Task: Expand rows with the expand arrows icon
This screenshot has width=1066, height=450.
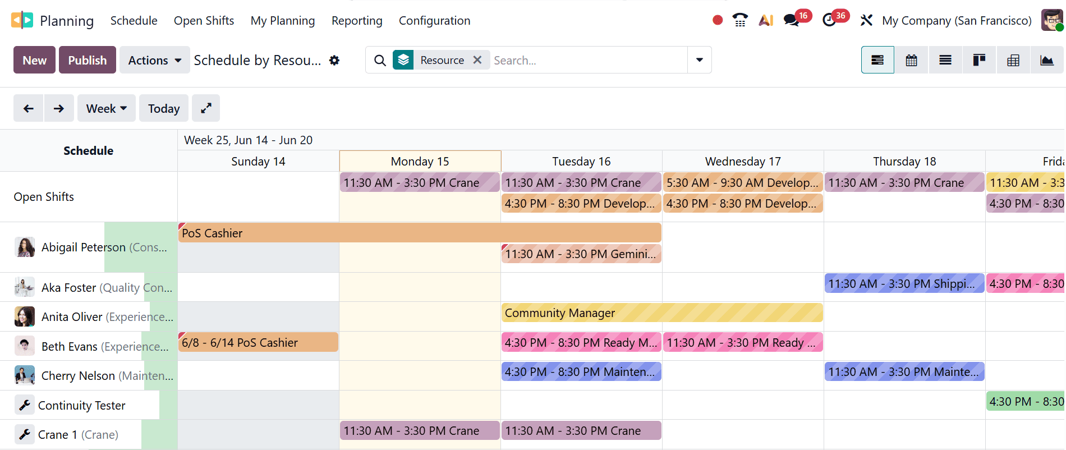Action: click(x=206, y=108)
